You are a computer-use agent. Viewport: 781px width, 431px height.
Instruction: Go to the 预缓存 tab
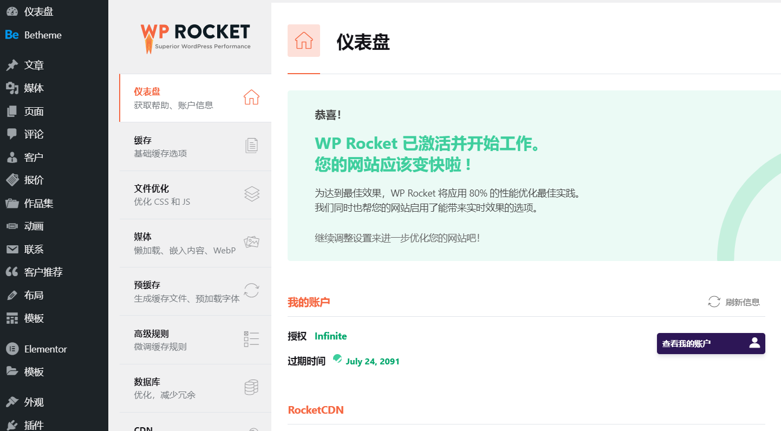point(195,291)
